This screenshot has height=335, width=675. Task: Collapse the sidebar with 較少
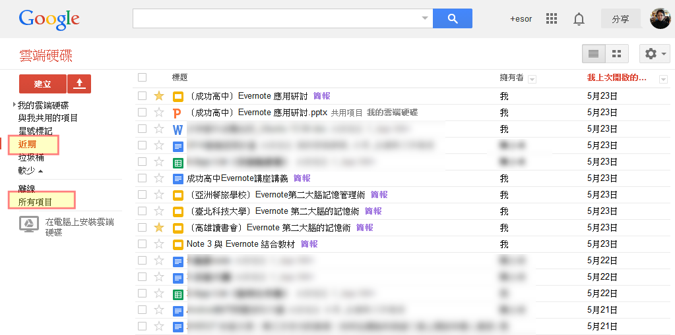pos(30,171)
